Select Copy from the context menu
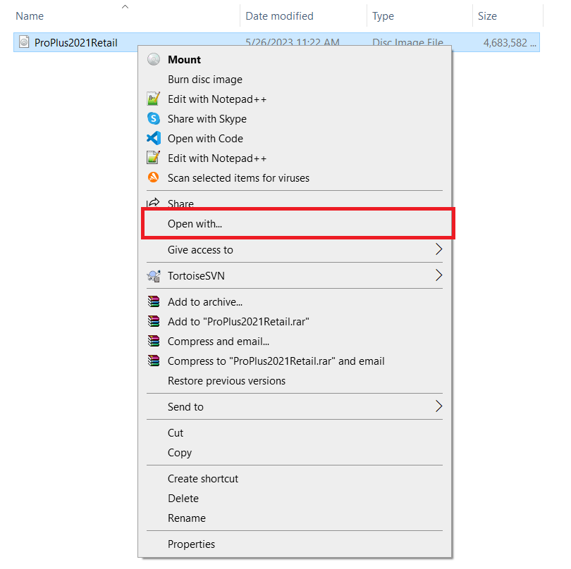 click(295, 453)
